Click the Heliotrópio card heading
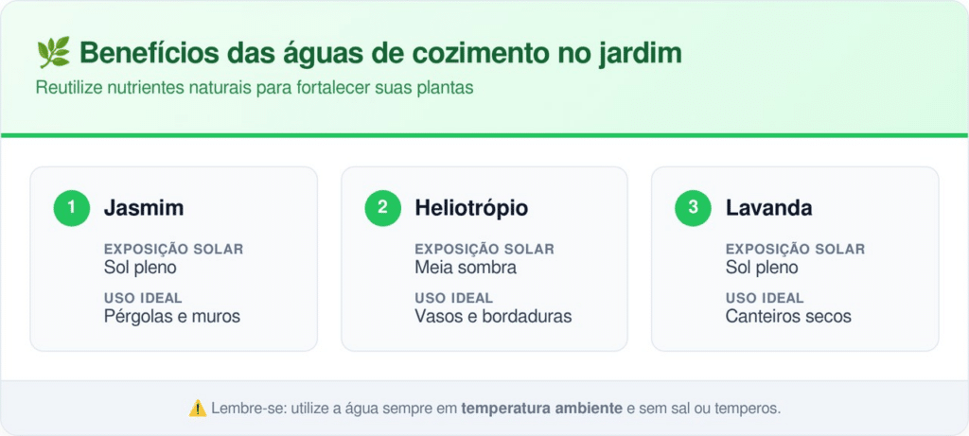This screenshot has height=436, width=969. coord(471,208)
